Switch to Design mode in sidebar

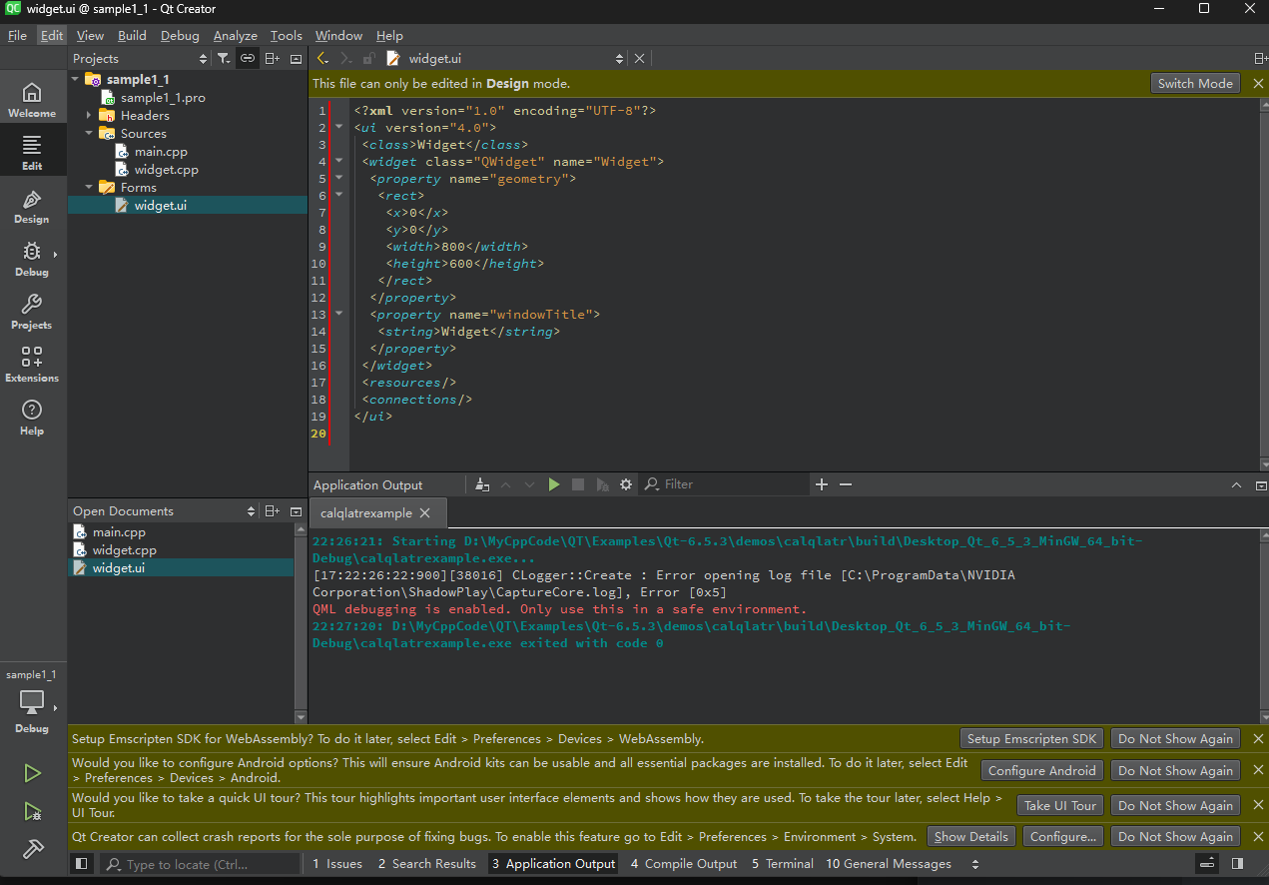point(32,207)
